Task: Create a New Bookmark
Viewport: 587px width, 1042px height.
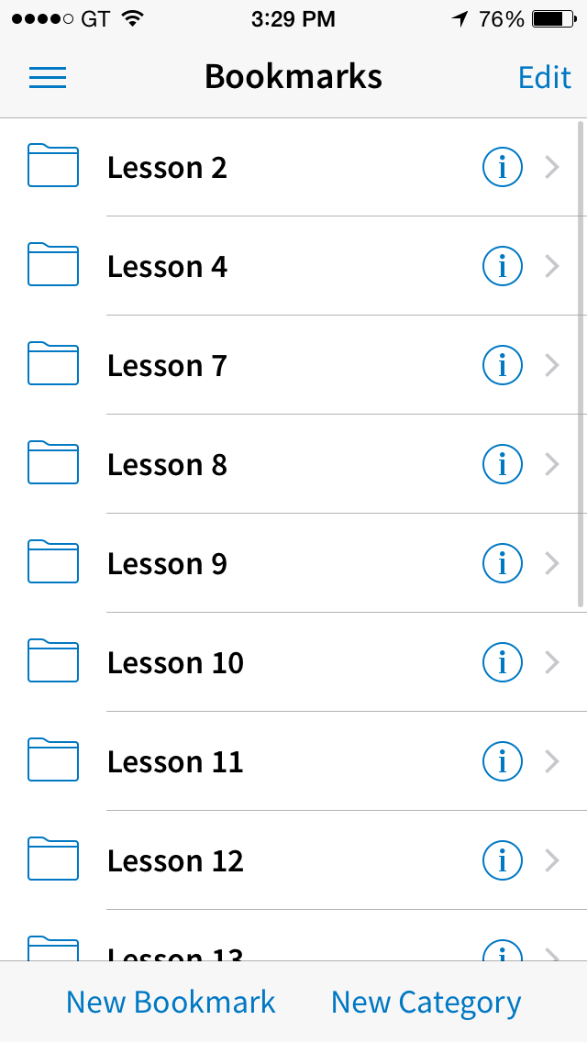Action: pos(171,1003)
